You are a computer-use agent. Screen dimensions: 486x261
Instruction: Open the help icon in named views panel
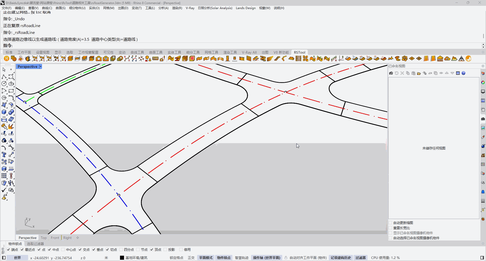pos(463,73)
